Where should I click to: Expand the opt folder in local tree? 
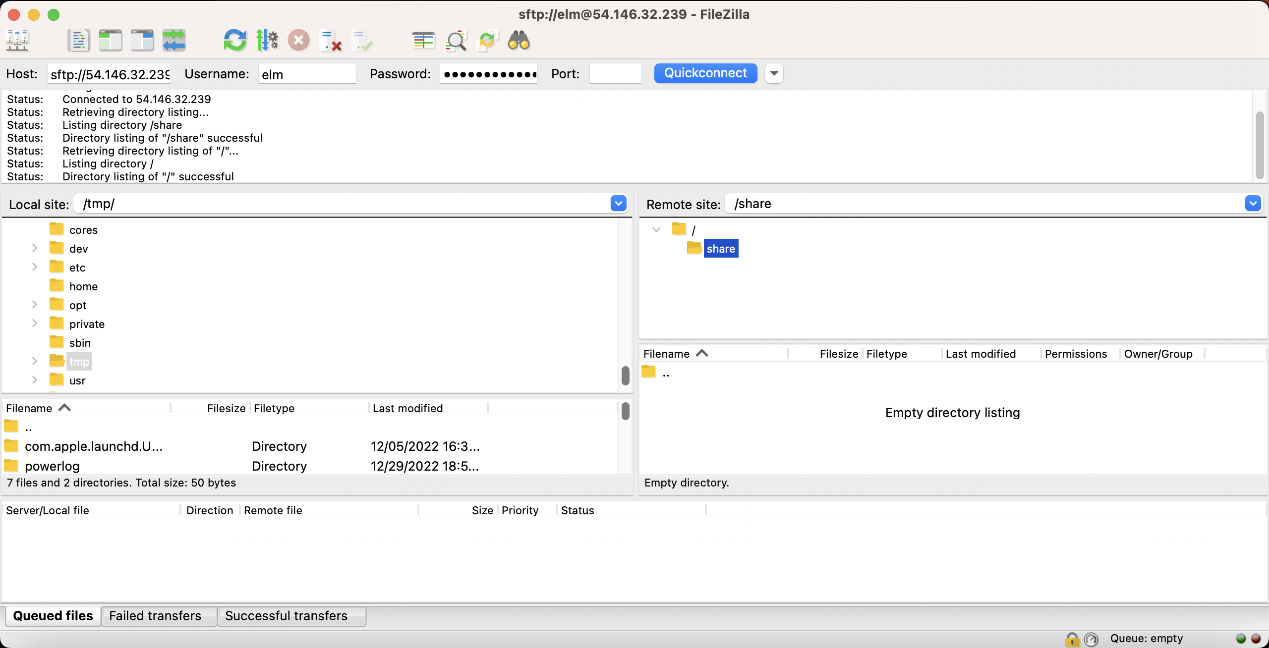pyautogui.click(x=35, y=305)
